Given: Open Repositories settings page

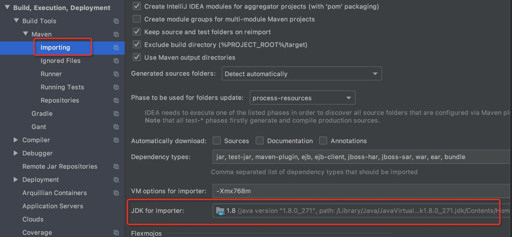Looking at the screenshot, I should click(x=60, y=100).
